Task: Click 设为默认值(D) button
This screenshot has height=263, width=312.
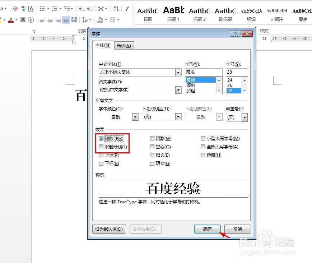Action: point(109,229)
